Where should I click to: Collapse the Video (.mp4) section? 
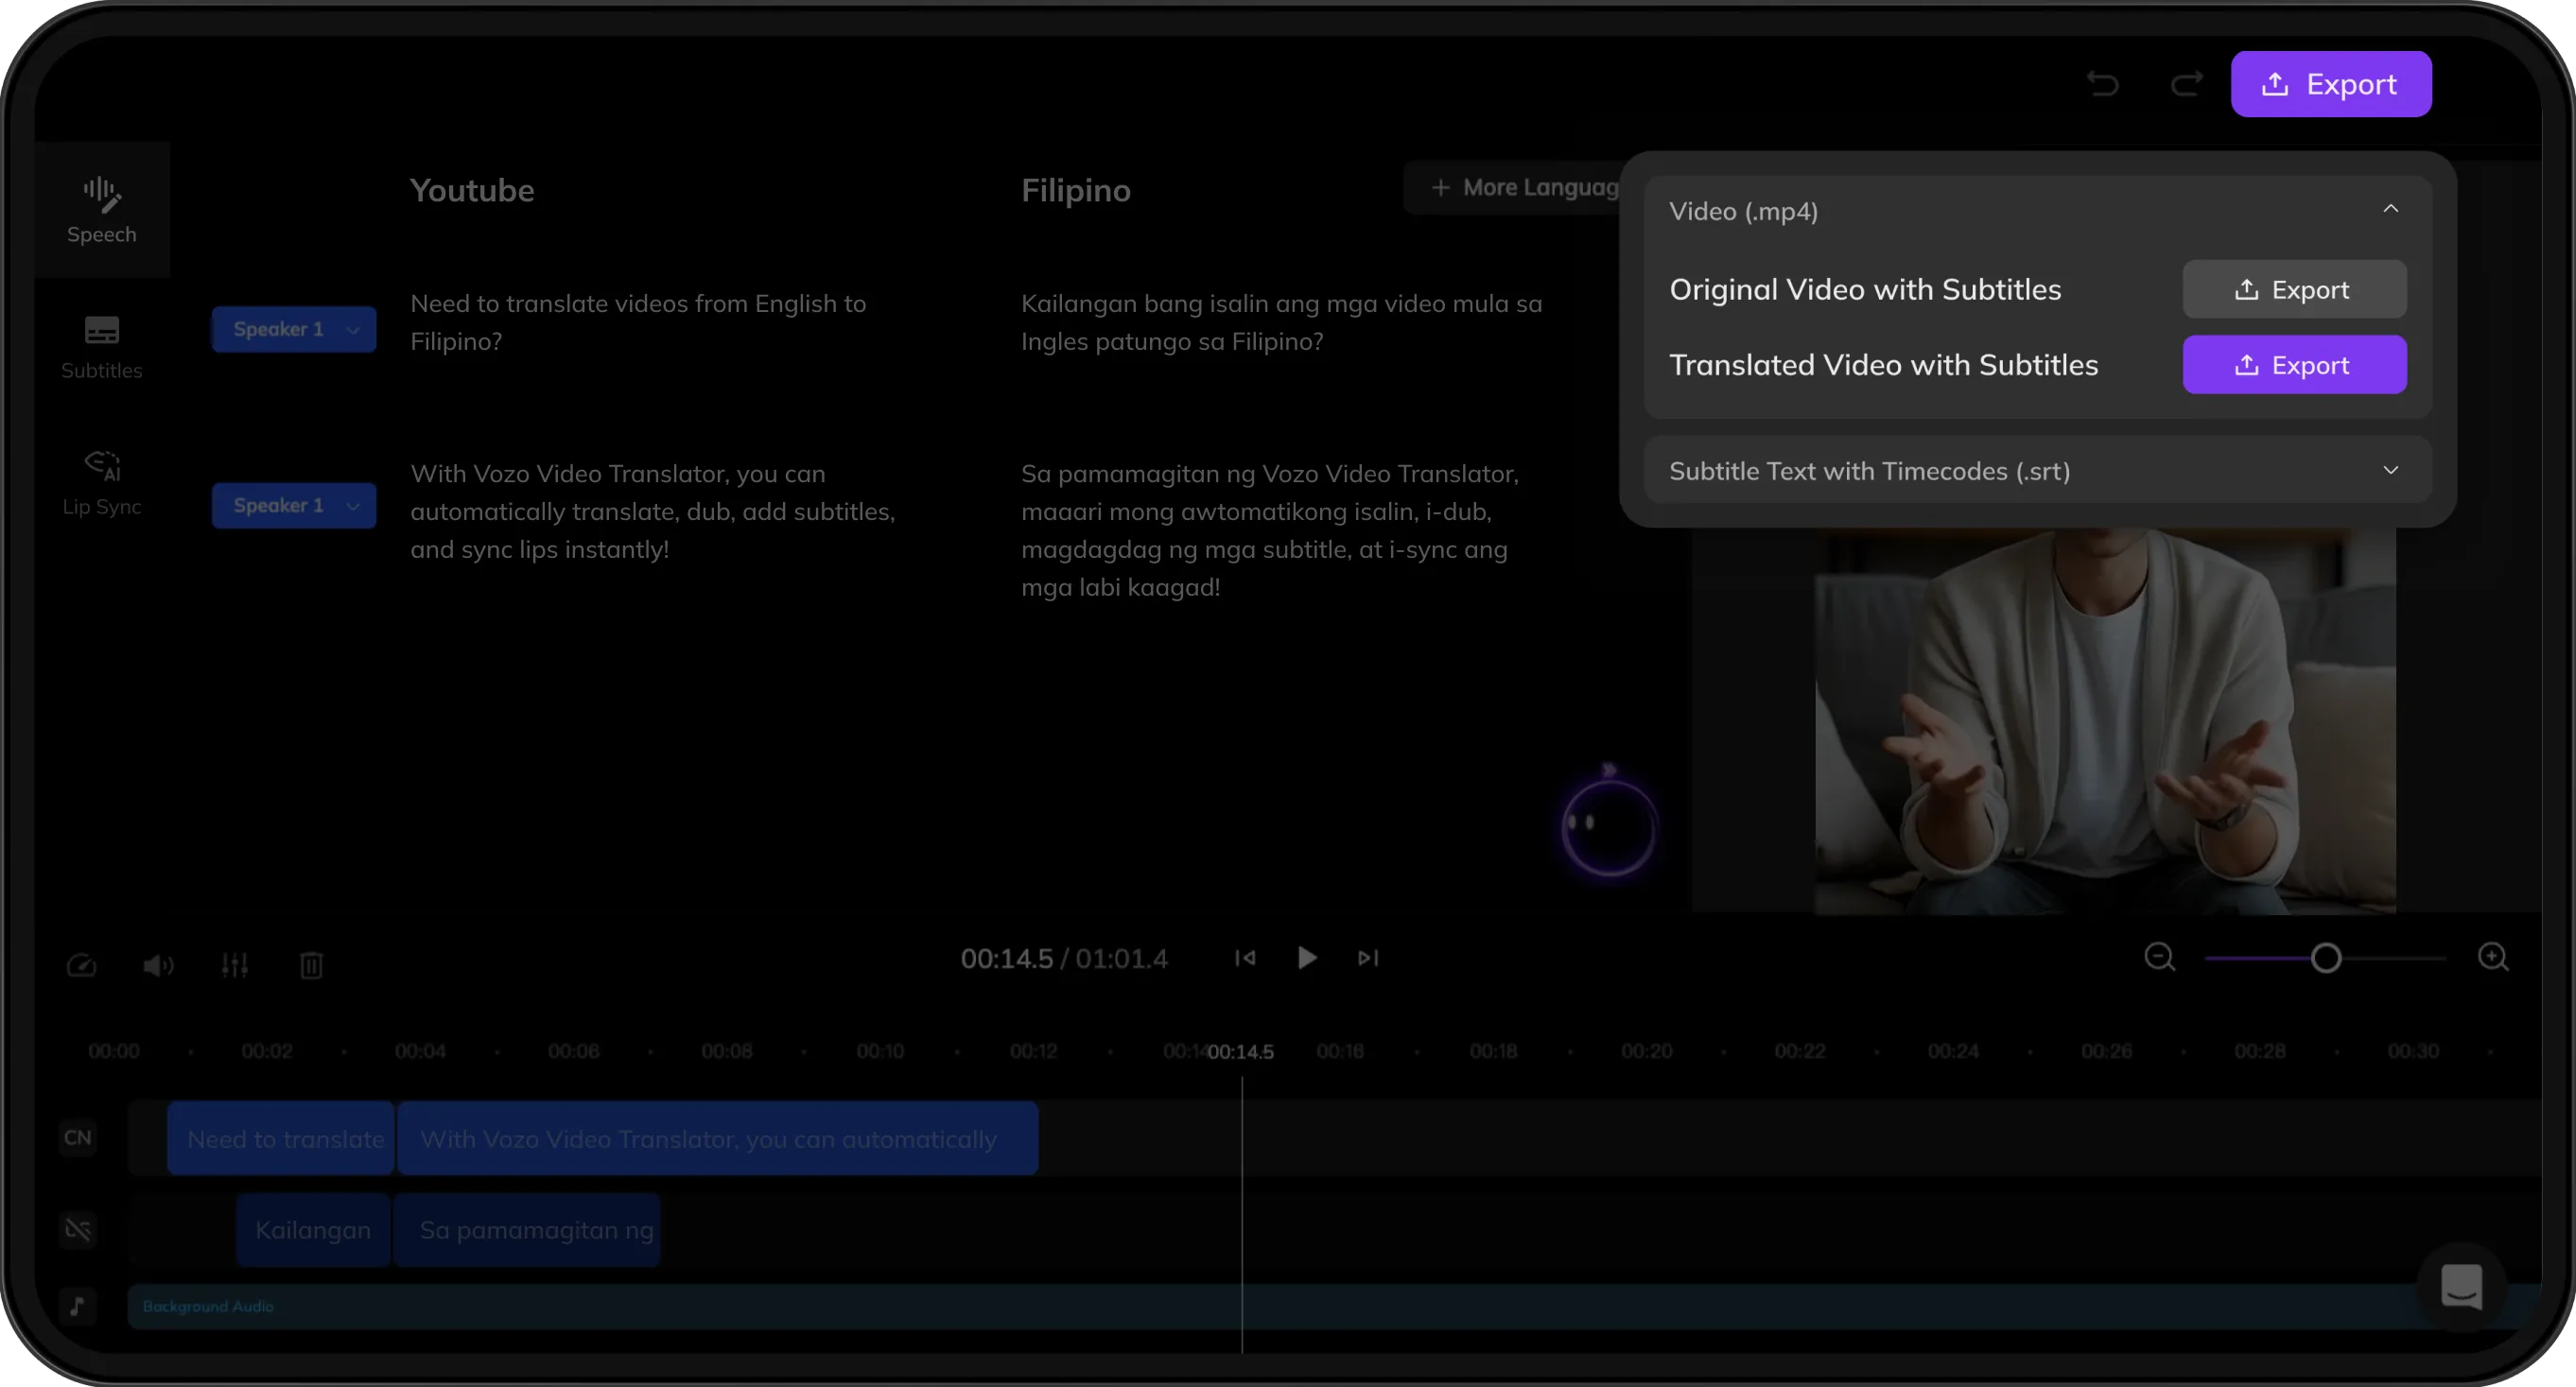pos(2390,209)
